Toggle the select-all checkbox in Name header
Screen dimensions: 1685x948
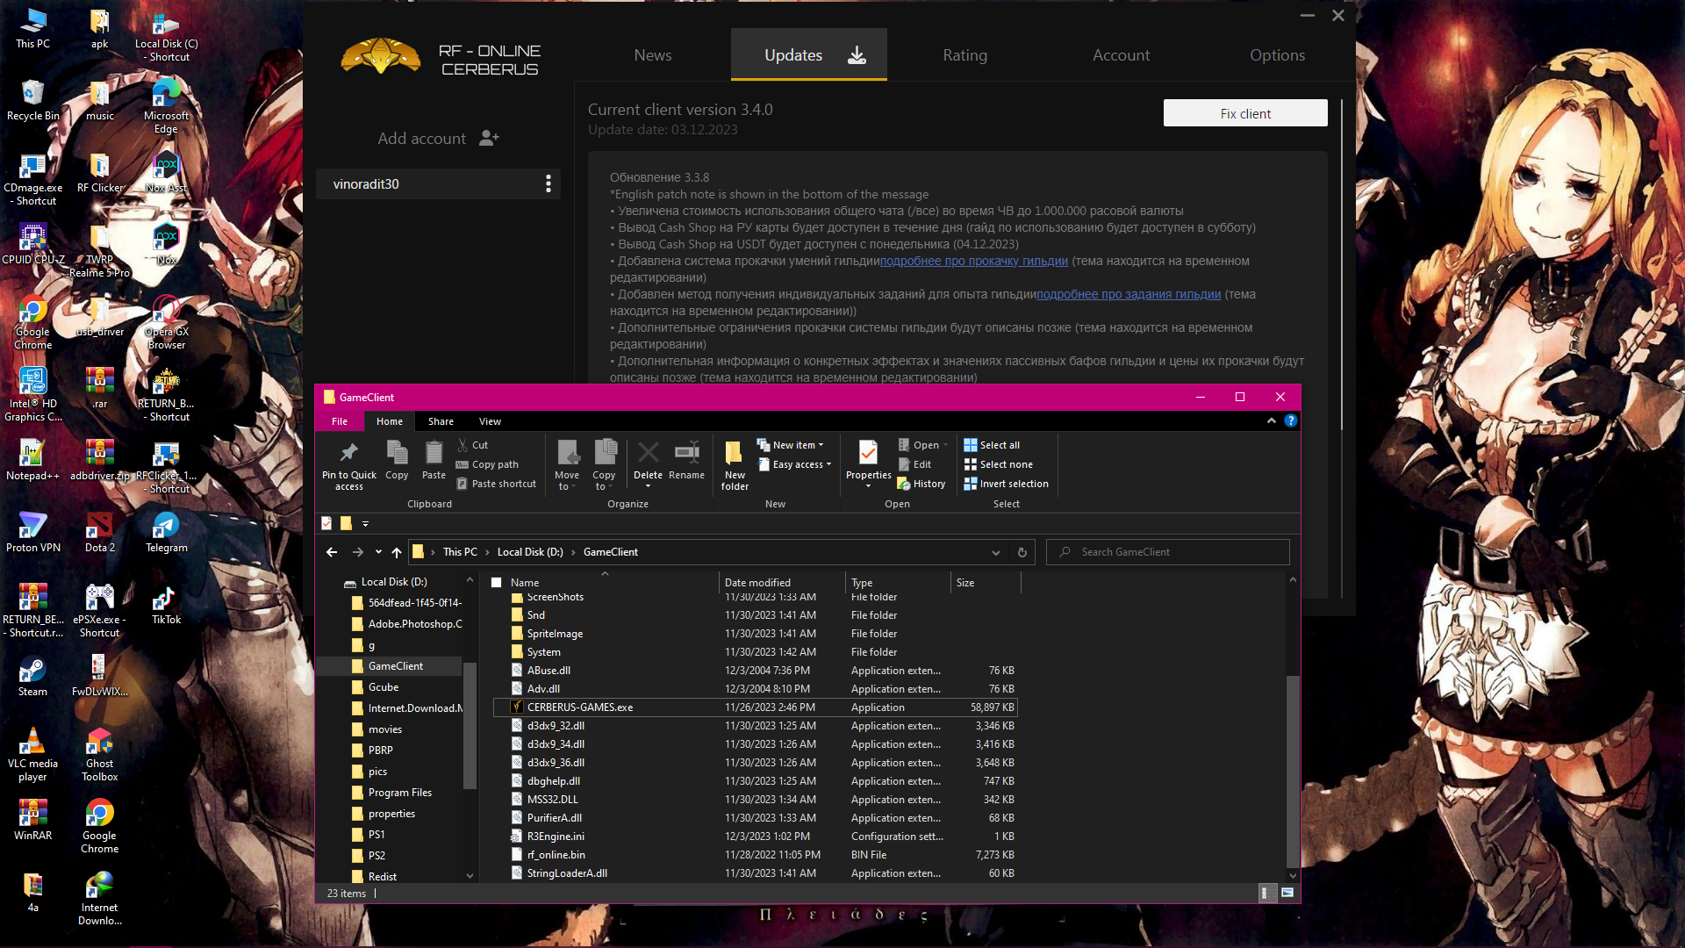[496, 582]
